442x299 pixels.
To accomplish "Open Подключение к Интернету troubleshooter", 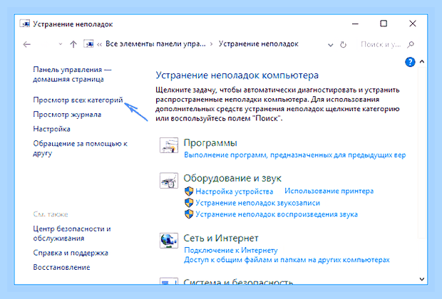I will [x=231, y=250].
